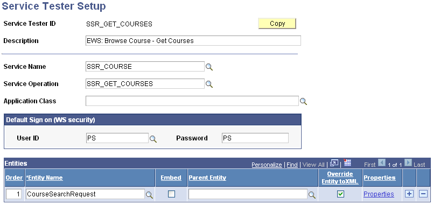Download Entities grid to spreadsheet
The width and height of the screenshot is (433, 205).
point(347,162)
